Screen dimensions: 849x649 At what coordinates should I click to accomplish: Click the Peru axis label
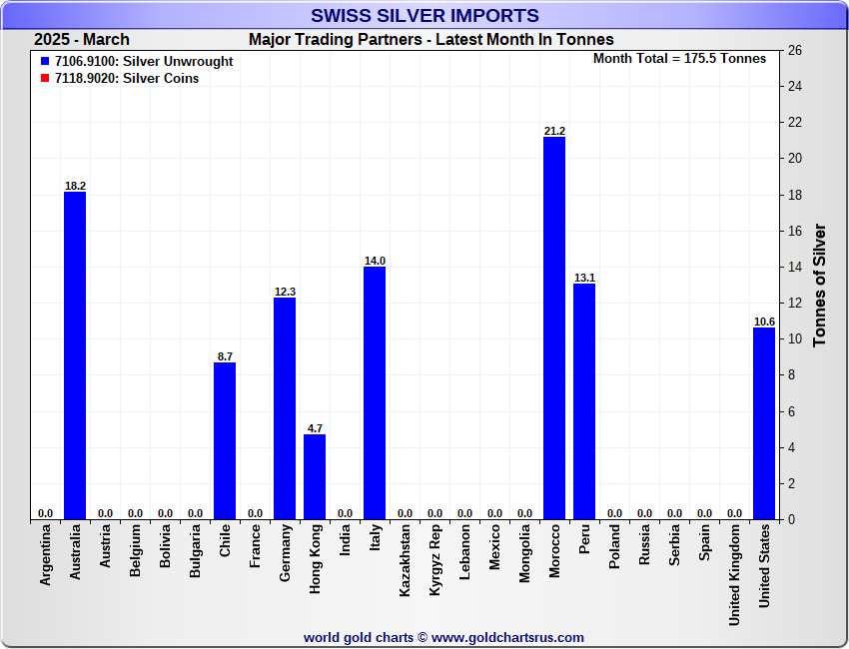584,538
